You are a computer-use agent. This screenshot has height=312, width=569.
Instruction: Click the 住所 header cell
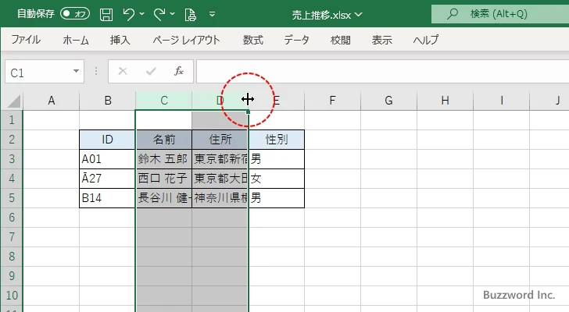(220, 140)
